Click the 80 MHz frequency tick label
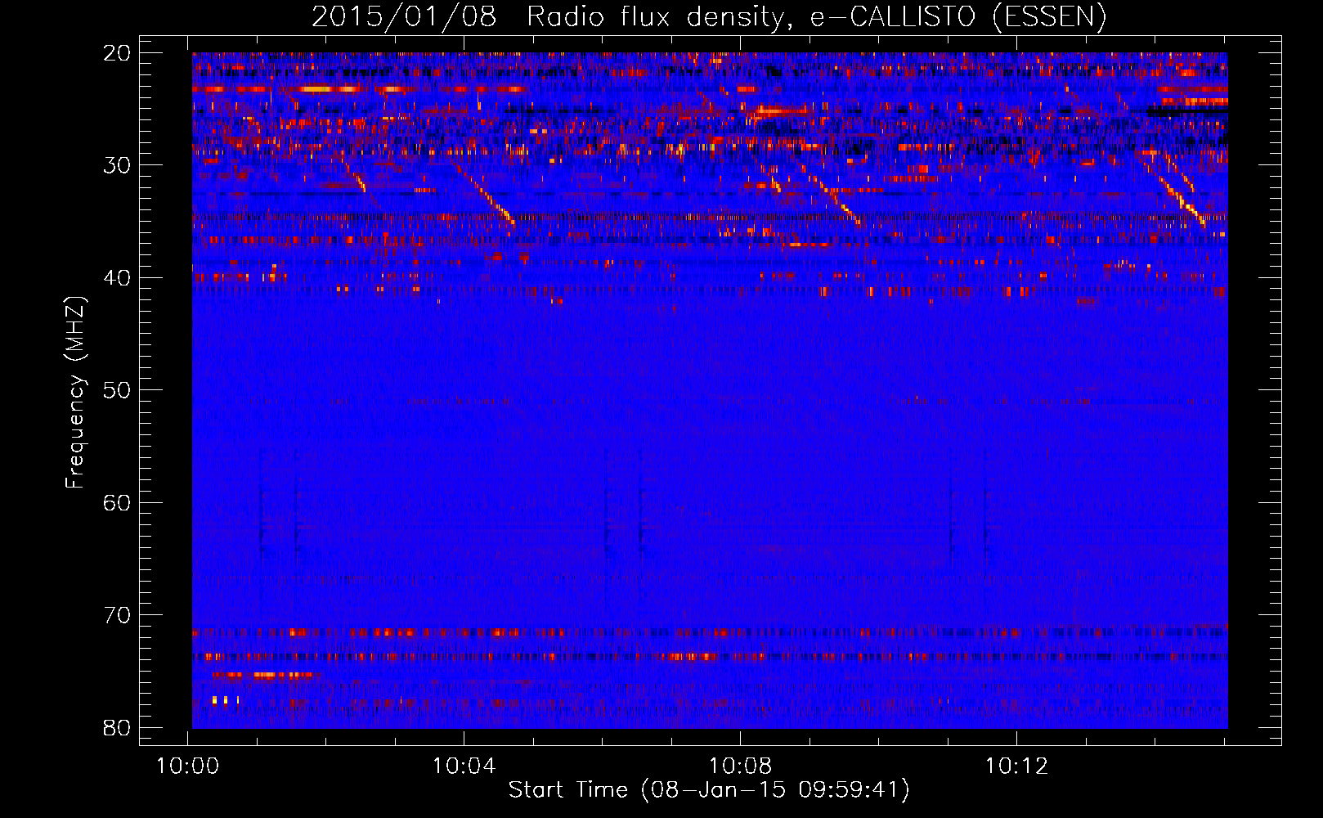The height and width of the screenshot is (818, 1323). [x=117, y=727]
